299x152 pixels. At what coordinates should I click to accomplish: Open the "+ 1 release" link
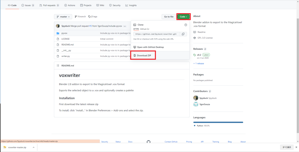199,63
